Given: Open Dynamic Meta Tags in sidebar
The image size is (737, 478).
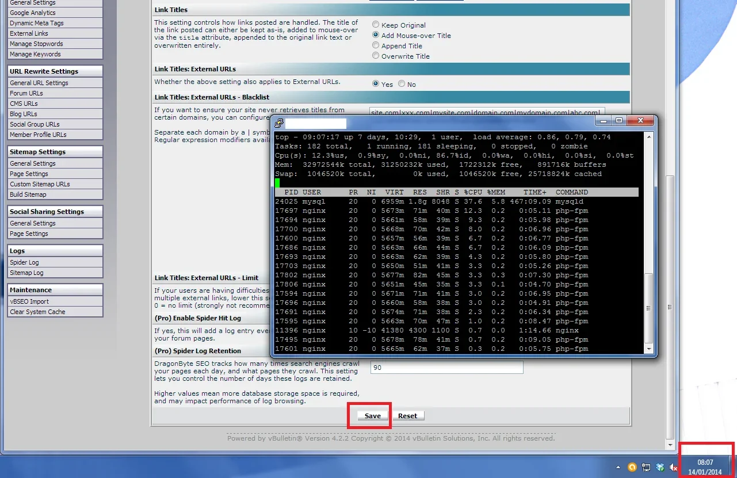Looking at the screenshot, I should (37, 23).
